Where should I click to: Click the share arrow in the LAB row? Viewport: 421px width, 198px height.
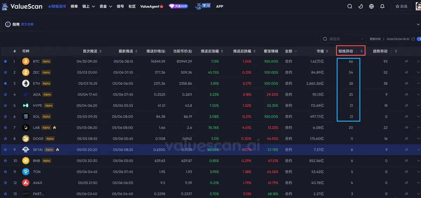(x=406, y=128)
